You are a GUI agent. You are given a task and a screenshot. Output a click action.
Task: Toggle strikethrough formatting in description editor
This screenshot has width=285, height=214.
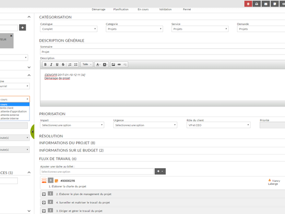(x=63, y=64)
